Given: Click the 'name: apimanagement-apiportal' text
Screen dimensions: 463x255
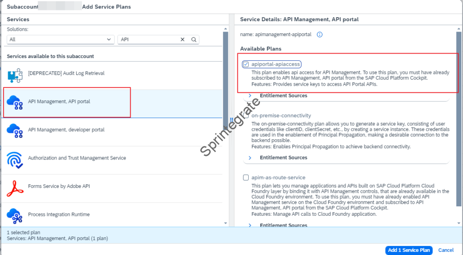Looking at the screenshot, I should pyautogui.click(x=275, y=35).
